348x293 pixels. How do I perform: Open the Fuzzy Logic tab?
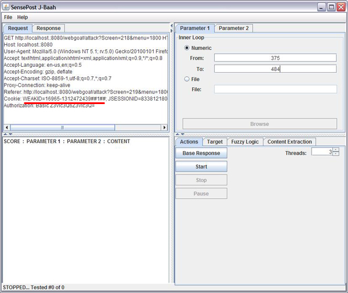click(245, 141)
